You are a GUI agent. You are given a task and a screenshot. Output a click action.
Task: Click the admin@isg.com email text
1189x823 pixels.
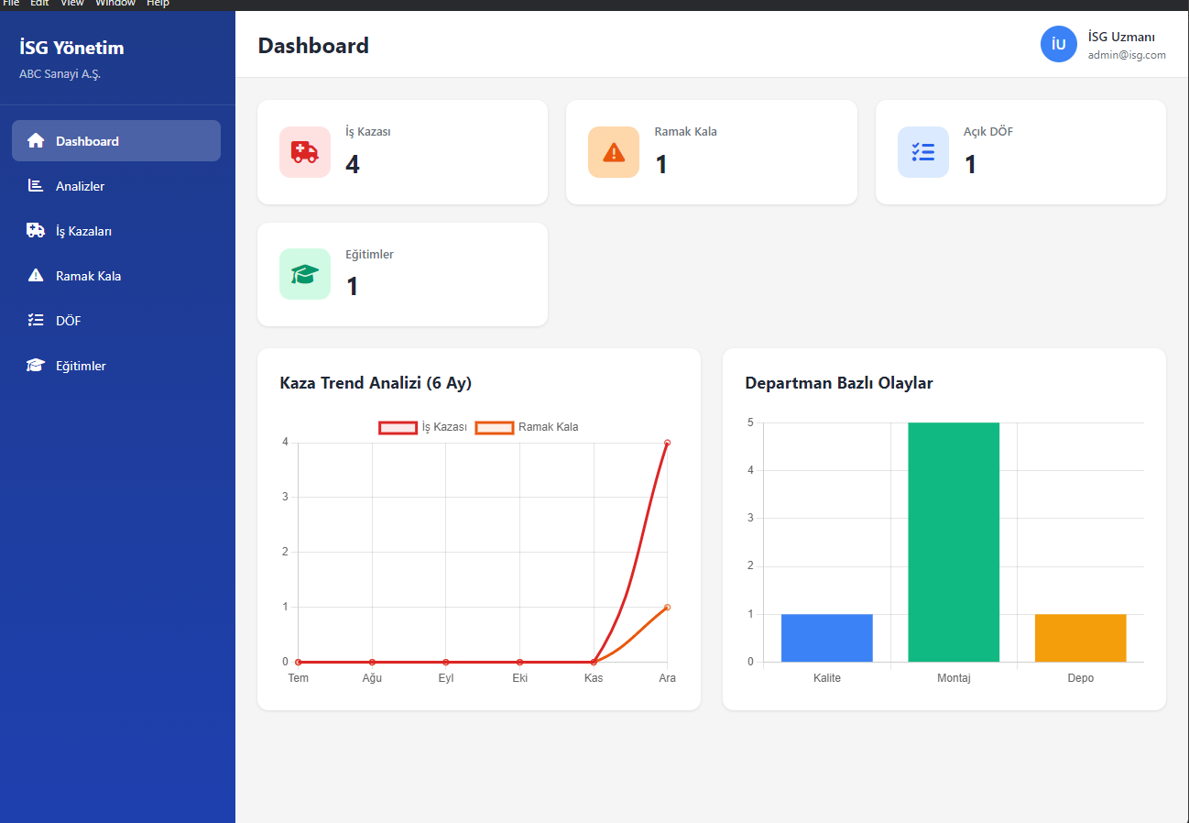click(1126, 55)
